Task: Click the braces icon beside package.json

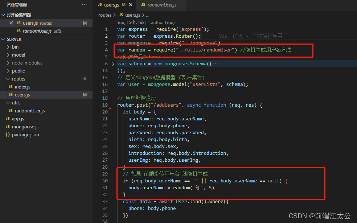Action: pyautogui.click(x=8, y=135)
